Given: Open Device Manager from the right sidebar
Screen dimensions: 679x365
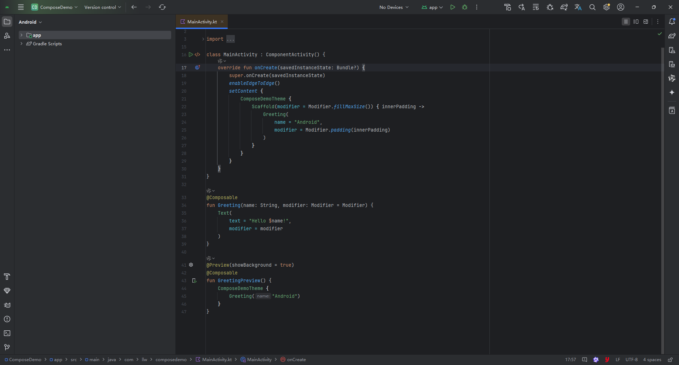Looking at the screenshot, I should [x=672, y=50].
